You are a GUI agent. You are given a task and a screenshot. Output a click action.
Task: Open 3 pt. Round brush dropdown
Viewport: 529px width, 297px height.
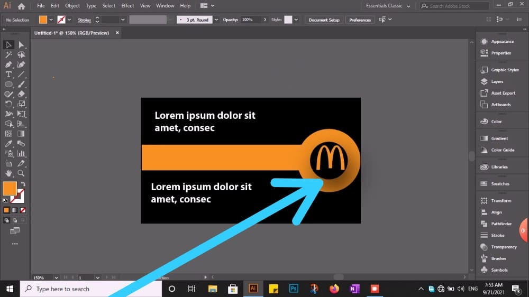click(x=216, y=20)
